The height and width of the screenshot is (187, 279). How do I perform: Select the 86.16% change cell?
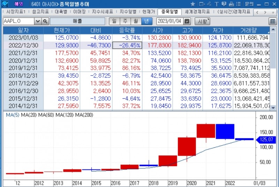tap(127, 68)
